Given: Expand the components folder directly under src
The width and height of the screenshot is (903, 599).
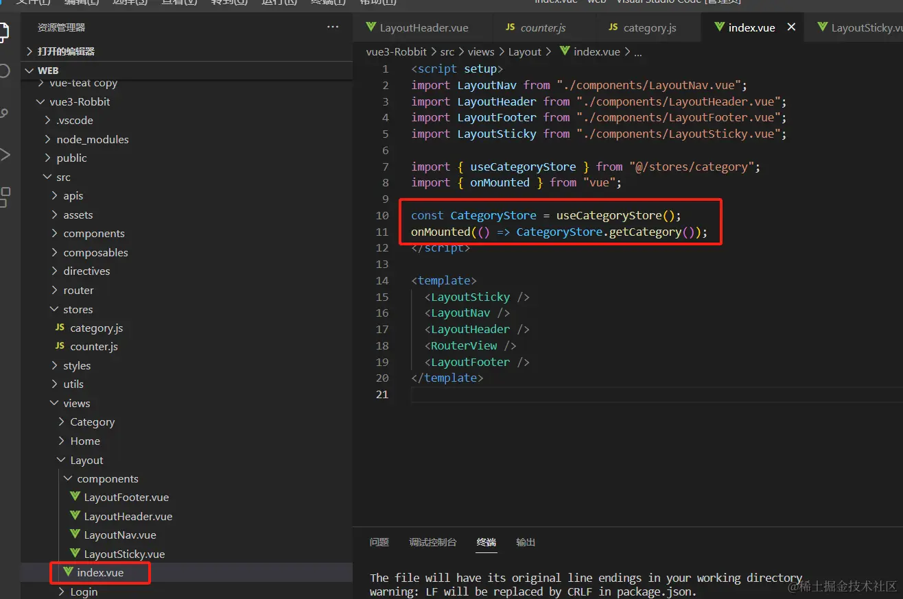Looking at the screenshot, I should tap(54, 233).
